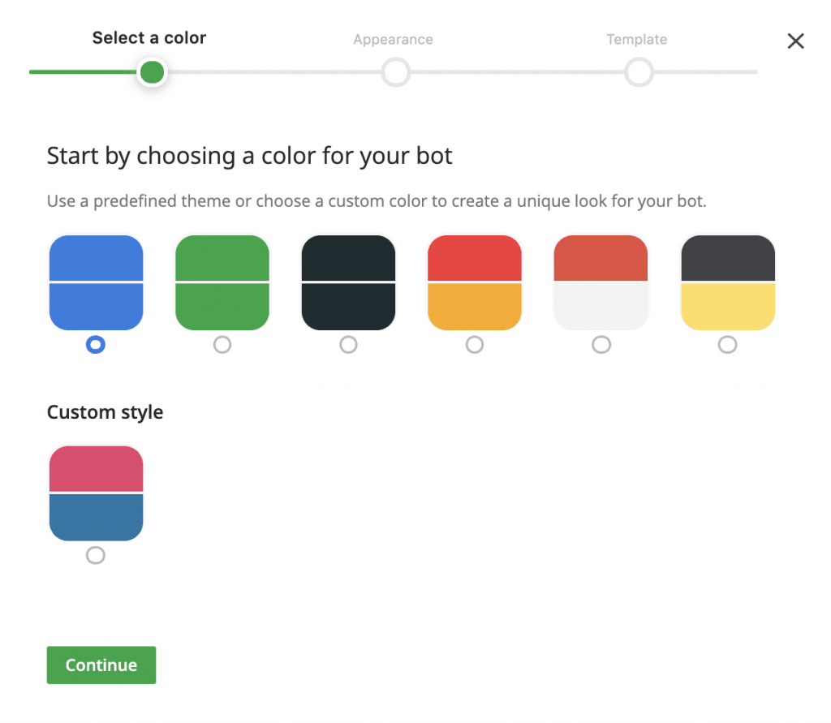Jump to the Template step label
The image size is (831, 723).
[x=637, y=39]
